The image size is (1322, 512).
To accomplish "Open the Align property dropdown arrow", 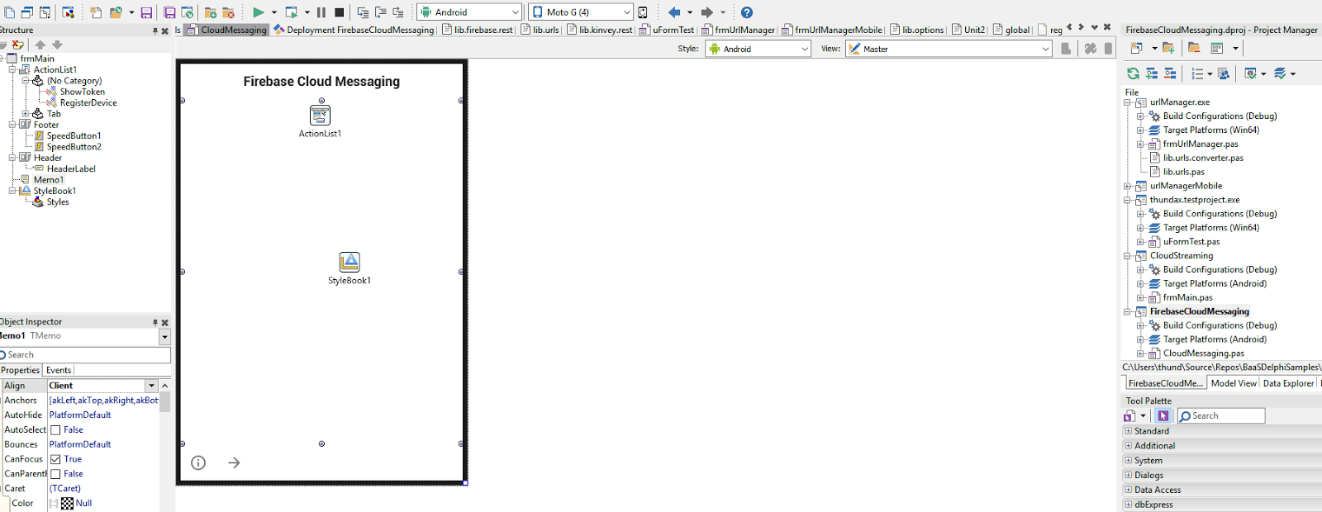I will (151, 386).
